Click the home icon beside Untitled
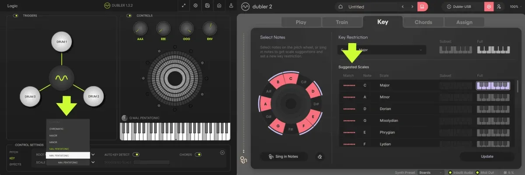This screenshot has height=175, width=525. coord(341,7)
